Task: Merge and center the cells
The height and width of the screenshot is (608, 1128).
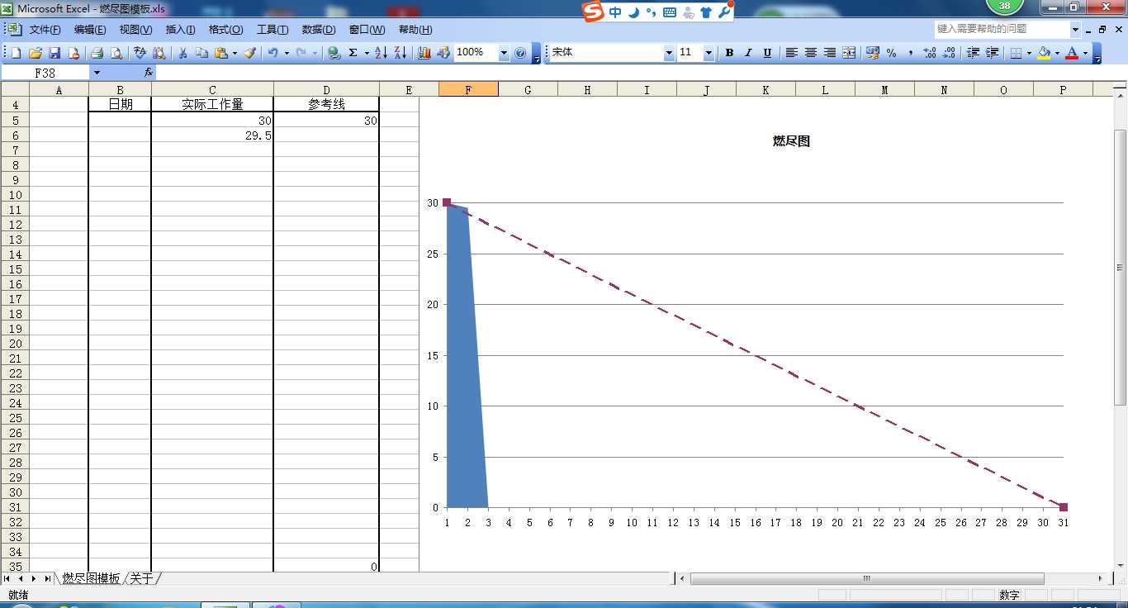Action: (849, 53)
